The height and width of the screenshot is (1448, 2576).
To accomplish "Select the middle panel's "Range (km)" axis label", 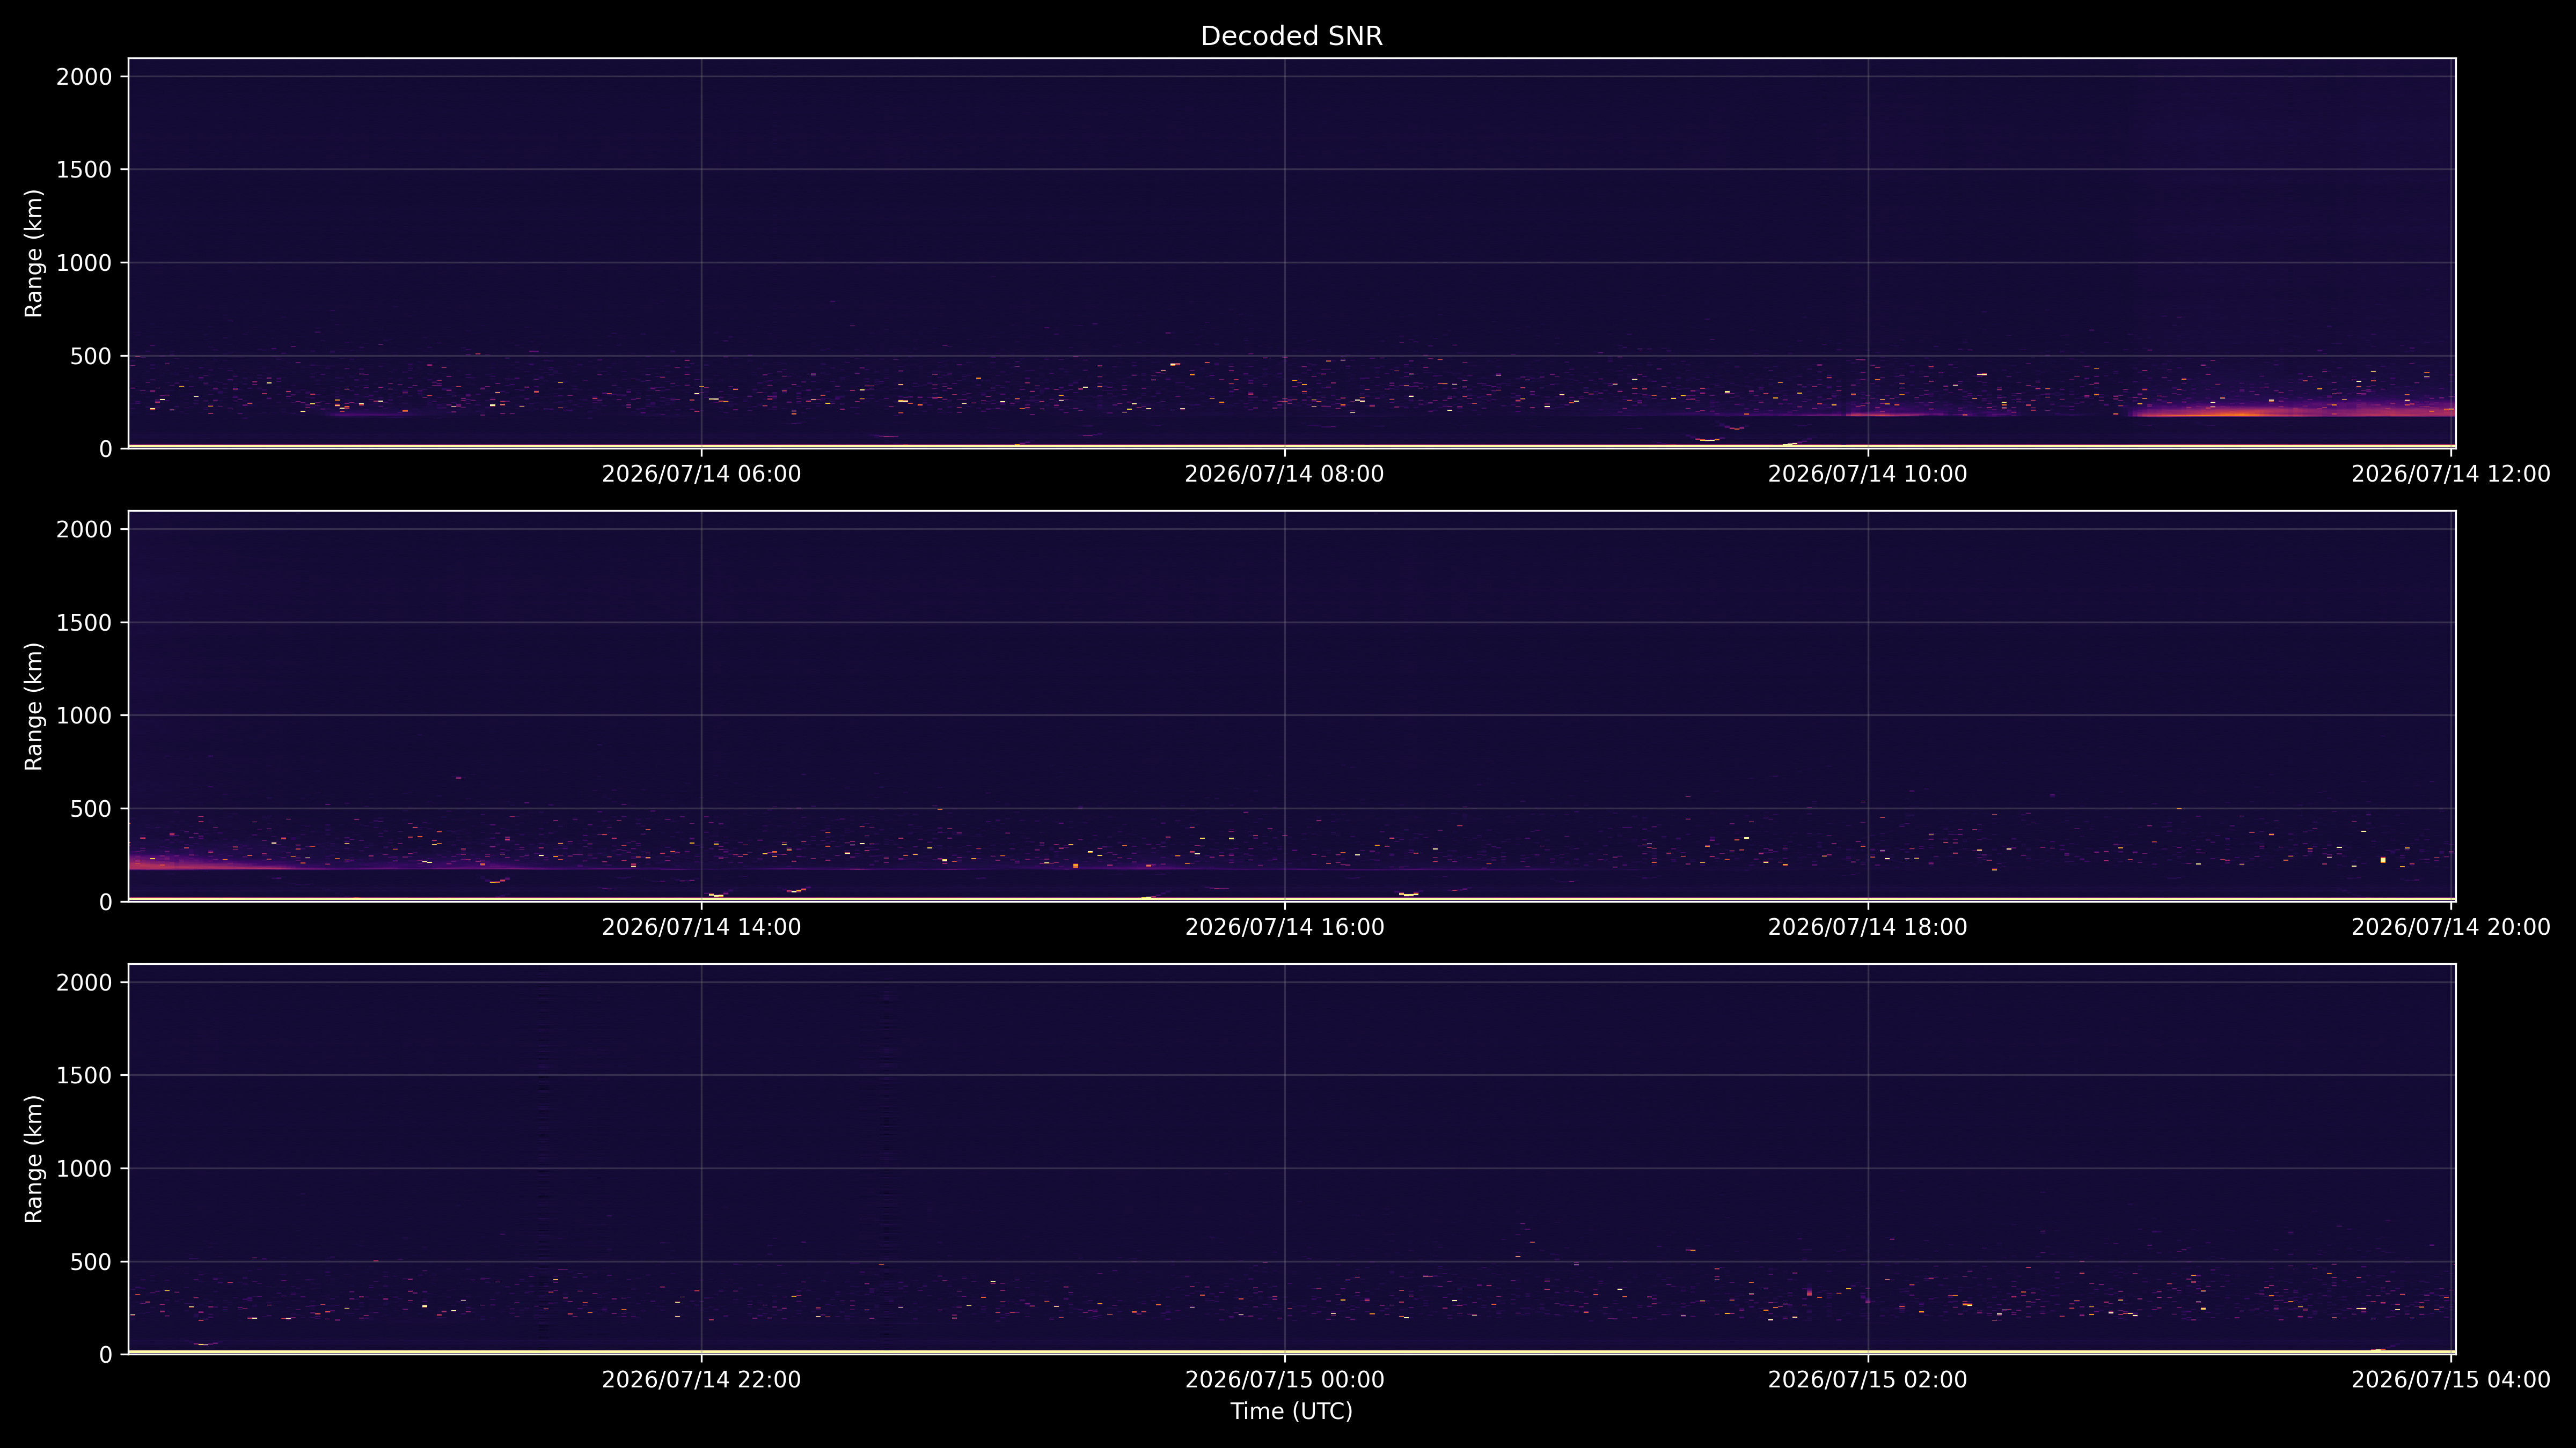I will [x=34, y=706].
